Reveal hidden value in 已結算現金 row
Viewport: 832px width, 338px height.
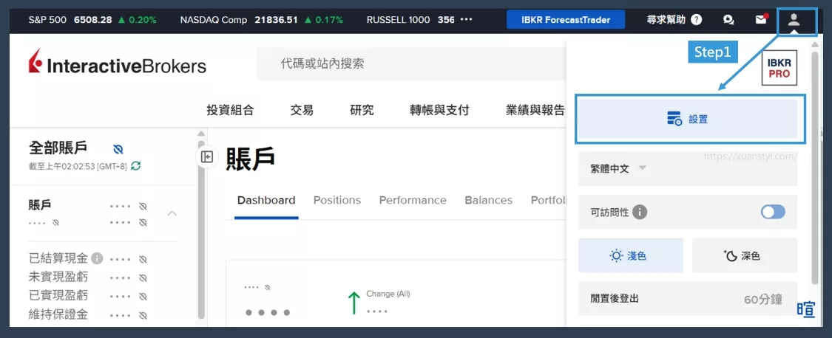pos(143,260)
